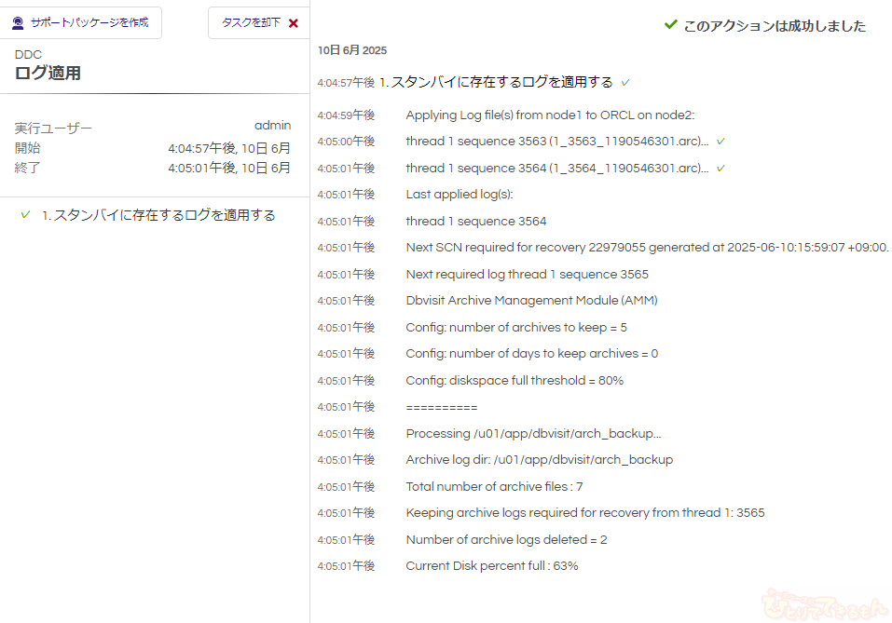Click the 10日 6月 2025 date header
Viewport: 892px width, 623px height.
tap(352, 50)
